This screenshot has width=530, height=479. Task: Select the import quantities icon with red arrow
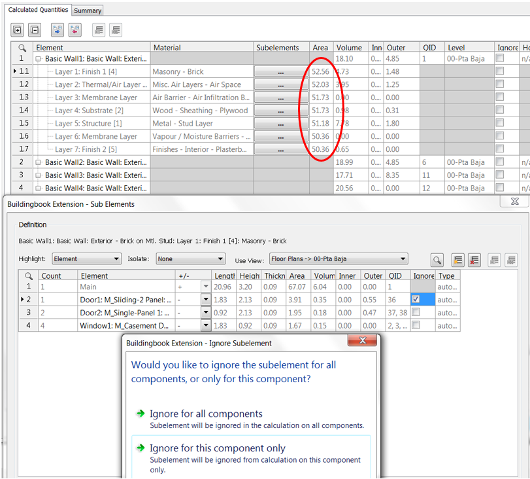click(76, 29)
